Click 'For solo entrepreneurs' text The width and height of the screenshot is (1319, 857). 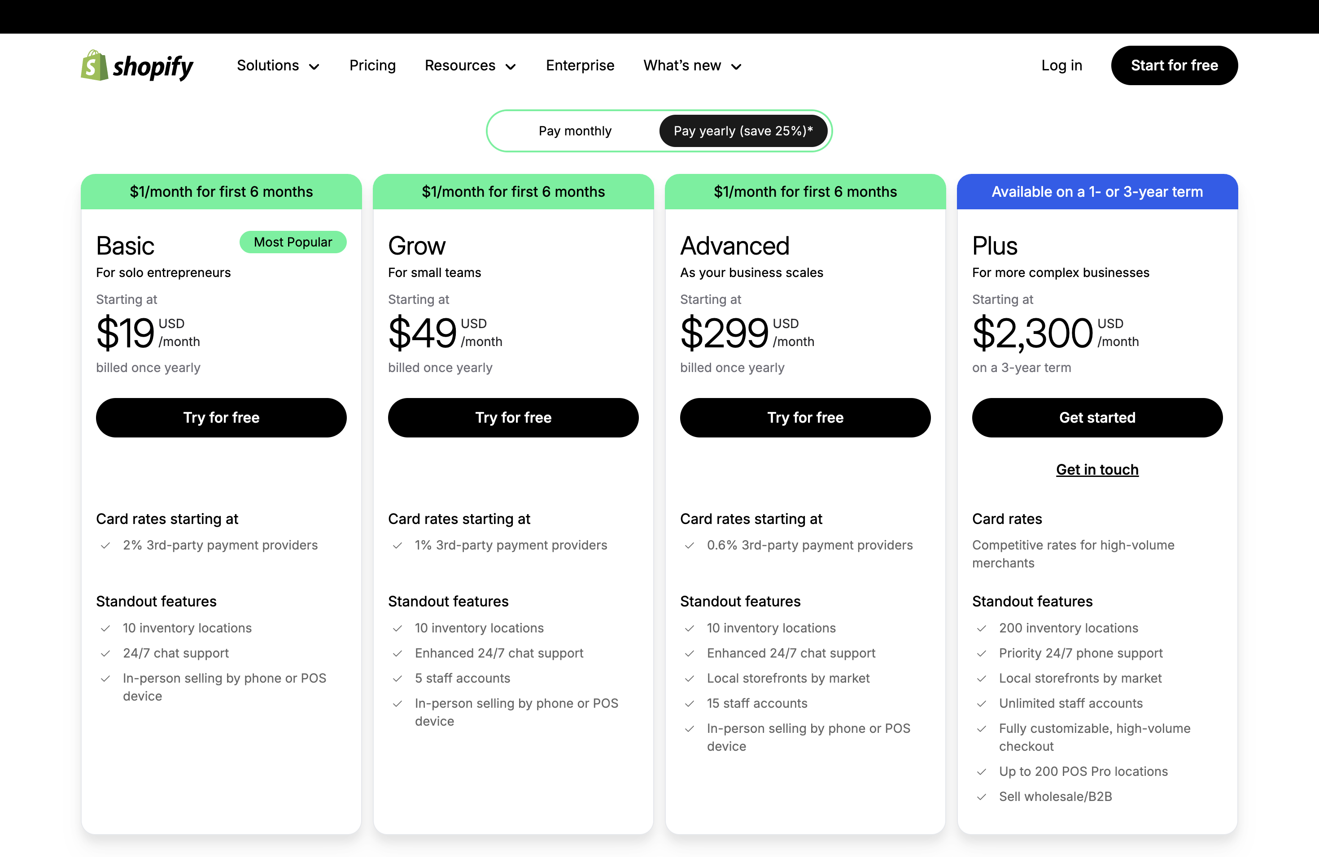coord(163,273)
